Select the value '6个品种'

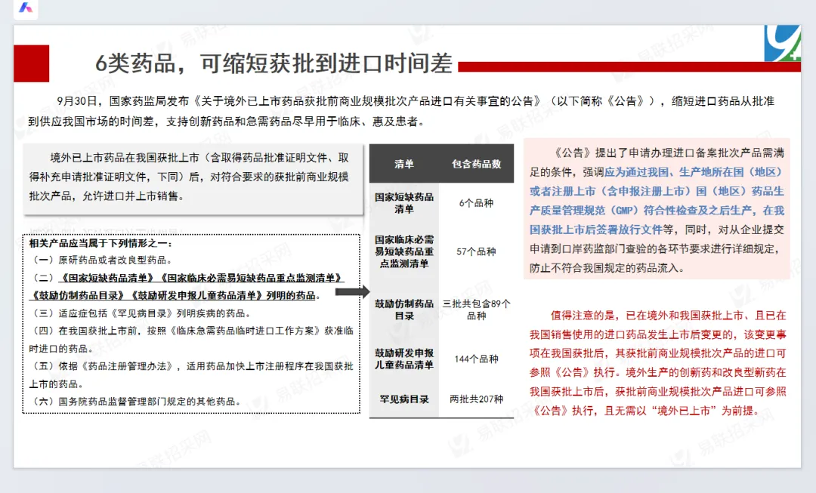(x=476, y=203)
